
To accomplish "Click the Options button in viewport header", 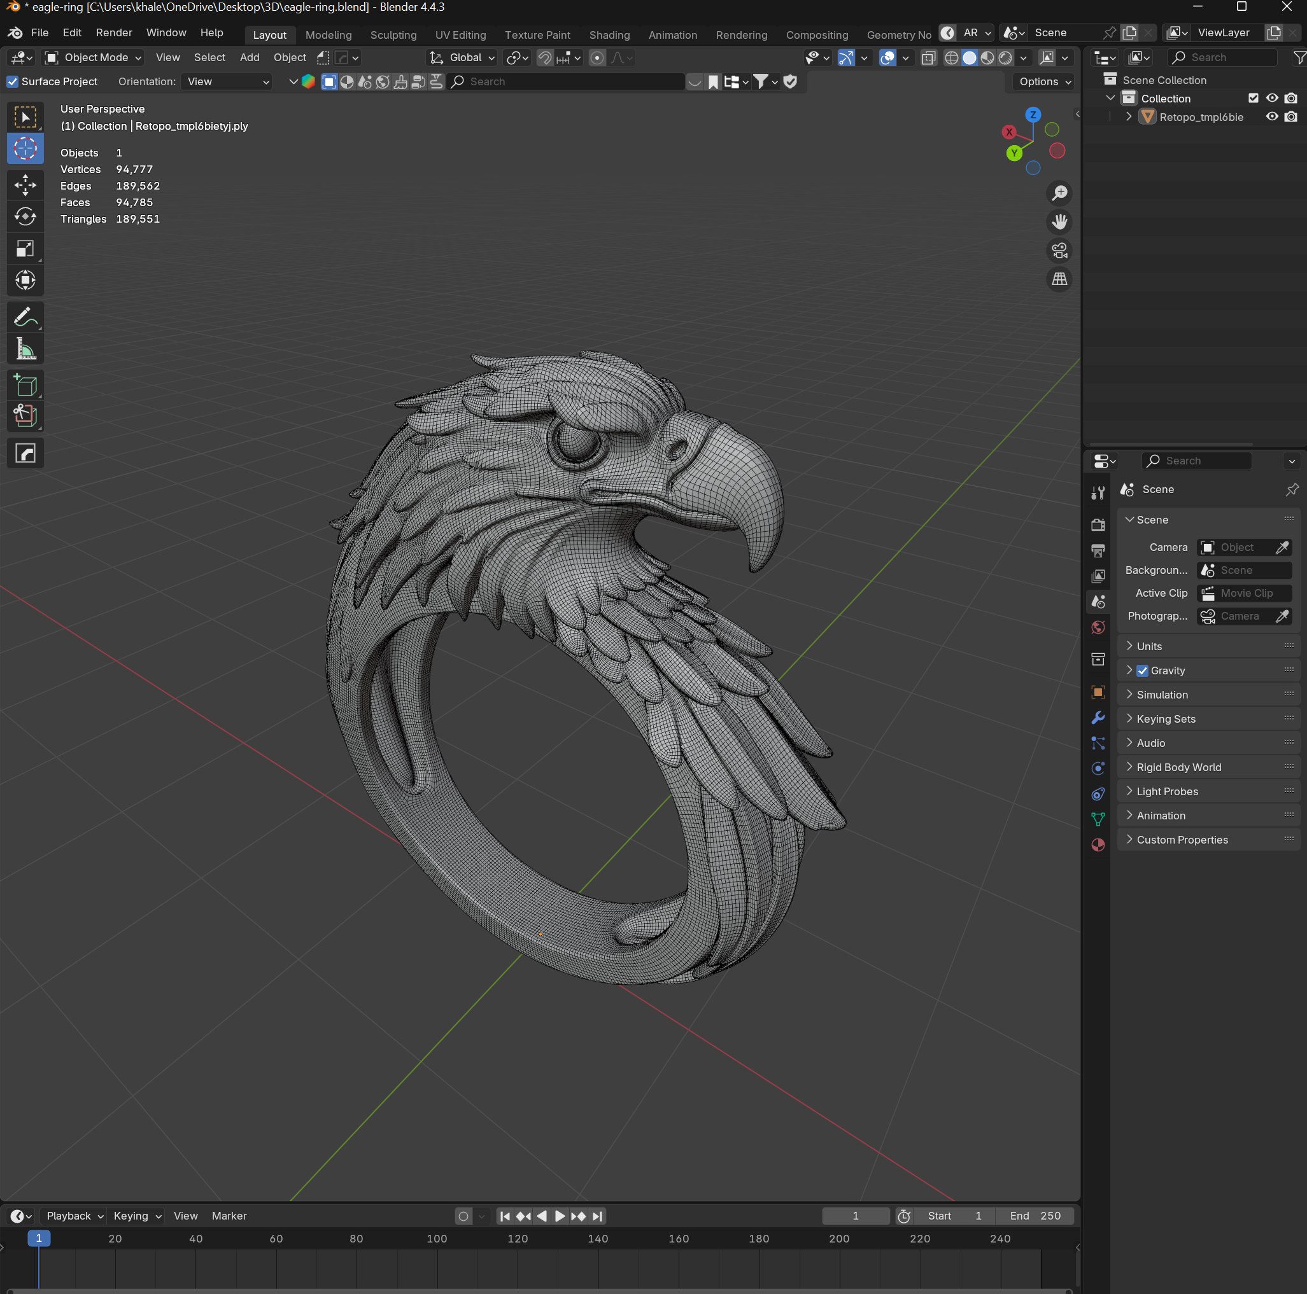I will tap(1045, 82).
